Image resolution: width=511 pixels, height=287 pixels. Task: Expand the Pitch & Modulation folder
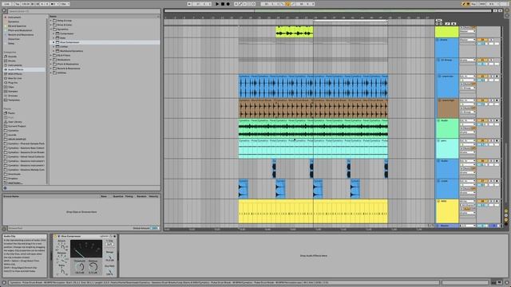pos(51,64)
